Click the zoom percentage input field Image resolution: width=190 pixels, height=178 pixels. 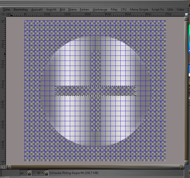tap(38, 173)
